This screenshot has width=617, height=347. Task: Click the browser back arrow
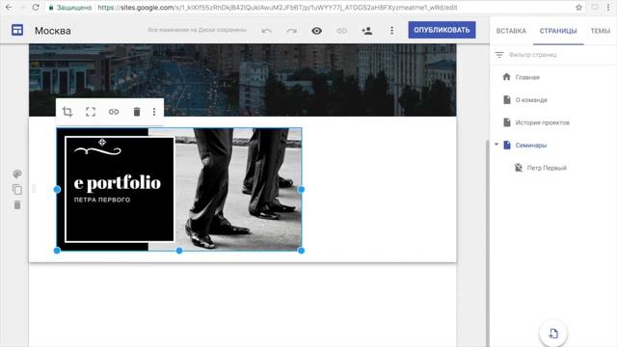tap(9, 7)
